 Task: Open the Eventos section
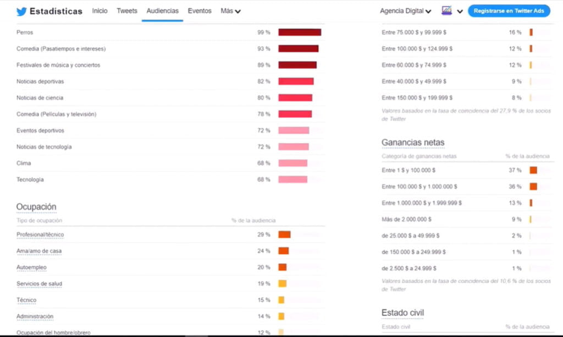tap(199, 10)
